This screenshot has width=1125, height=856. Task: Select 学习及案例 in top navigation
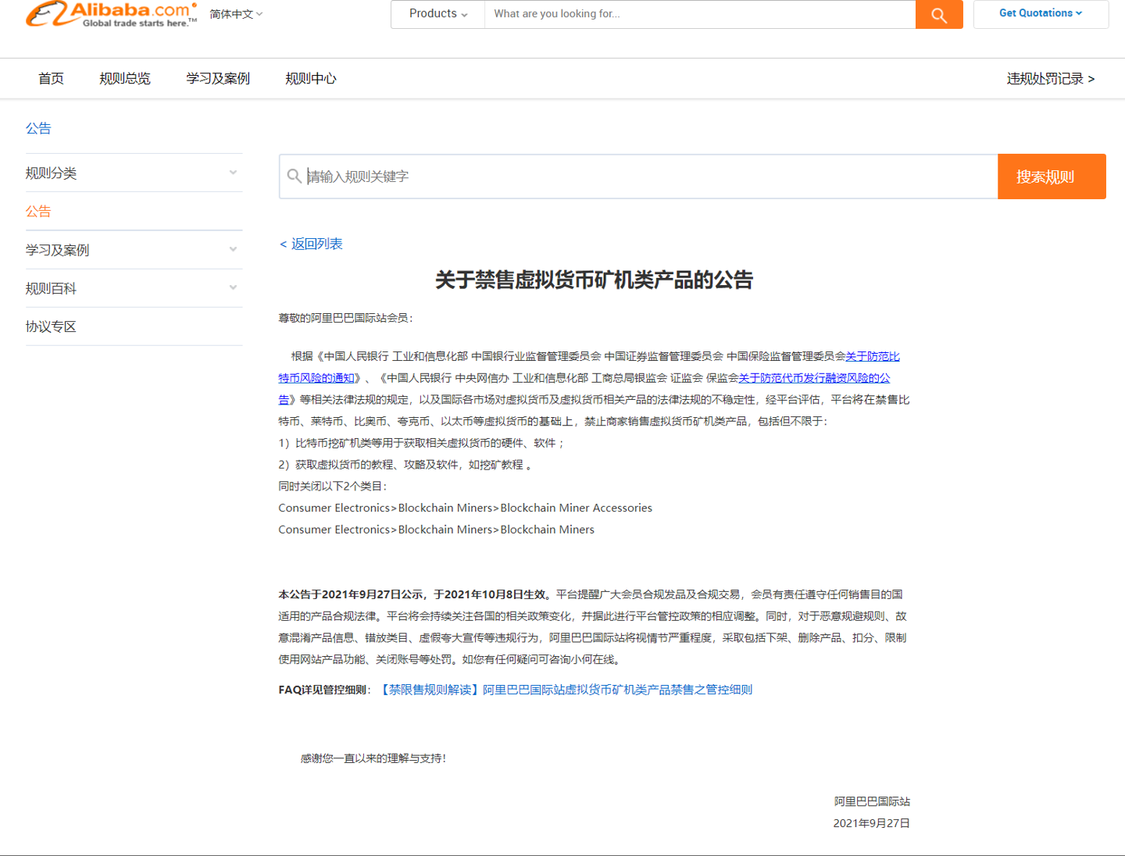[218, 79]
